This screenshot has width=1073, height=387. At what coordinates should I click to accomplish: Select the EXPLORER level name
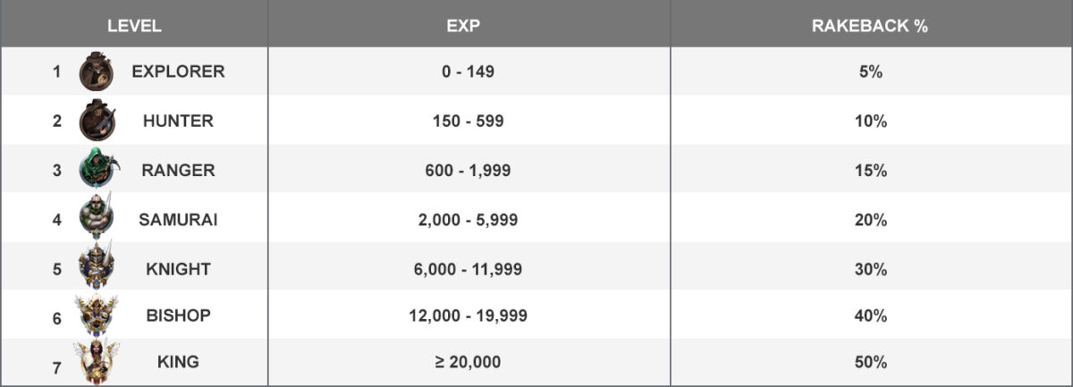coord(178,72)
